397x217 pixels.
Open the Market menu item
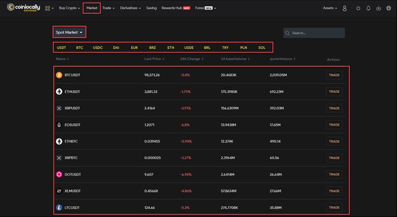[92, 8]
